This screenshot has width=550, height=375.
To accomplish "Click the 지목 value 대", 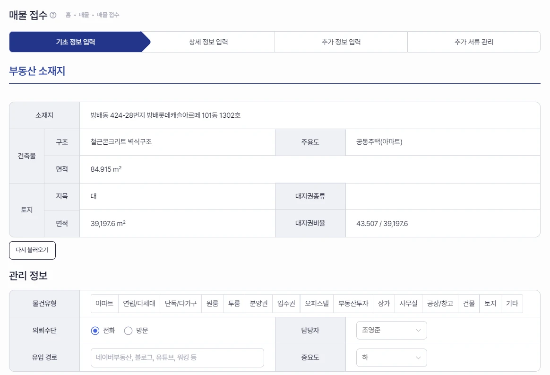I will pos(93,196).
